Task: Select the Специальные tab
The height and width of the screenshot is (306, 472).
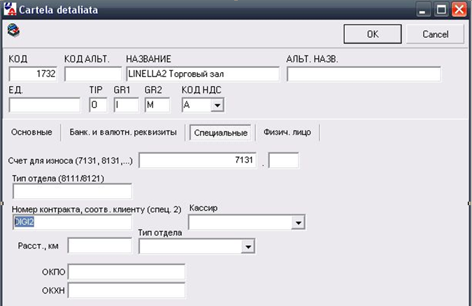Action: point(220,132)
